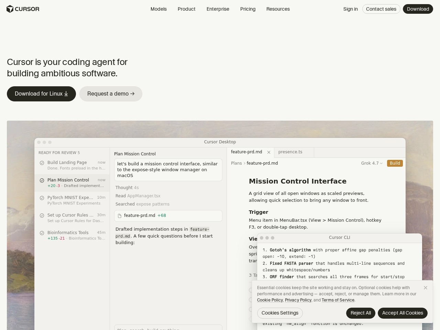
Task: Click the check icon beside Set up Cursor Rules
Action: pos(42,216)
